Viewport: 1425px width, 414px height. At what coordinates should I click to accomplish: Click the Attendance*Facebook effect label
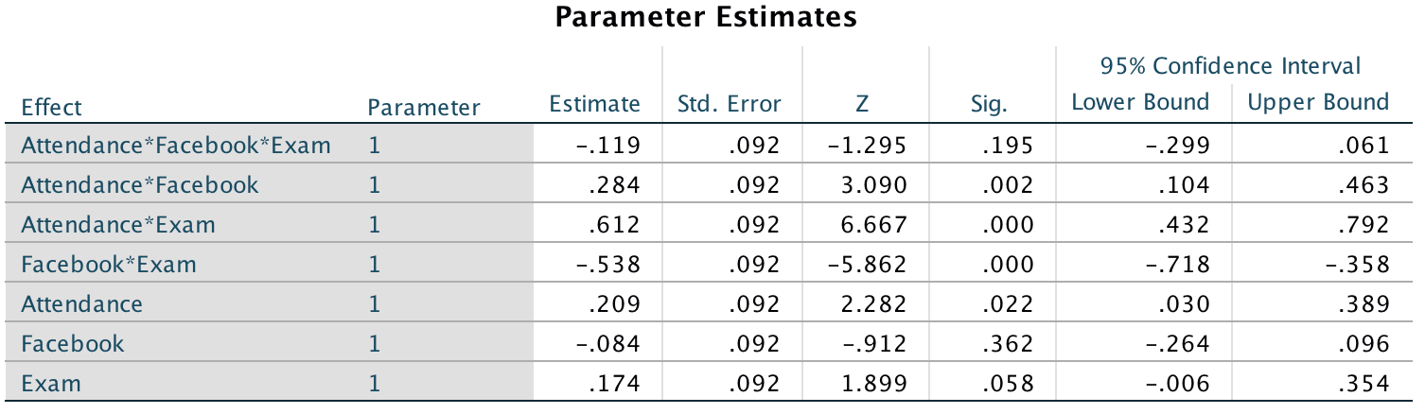pos(139,185)
